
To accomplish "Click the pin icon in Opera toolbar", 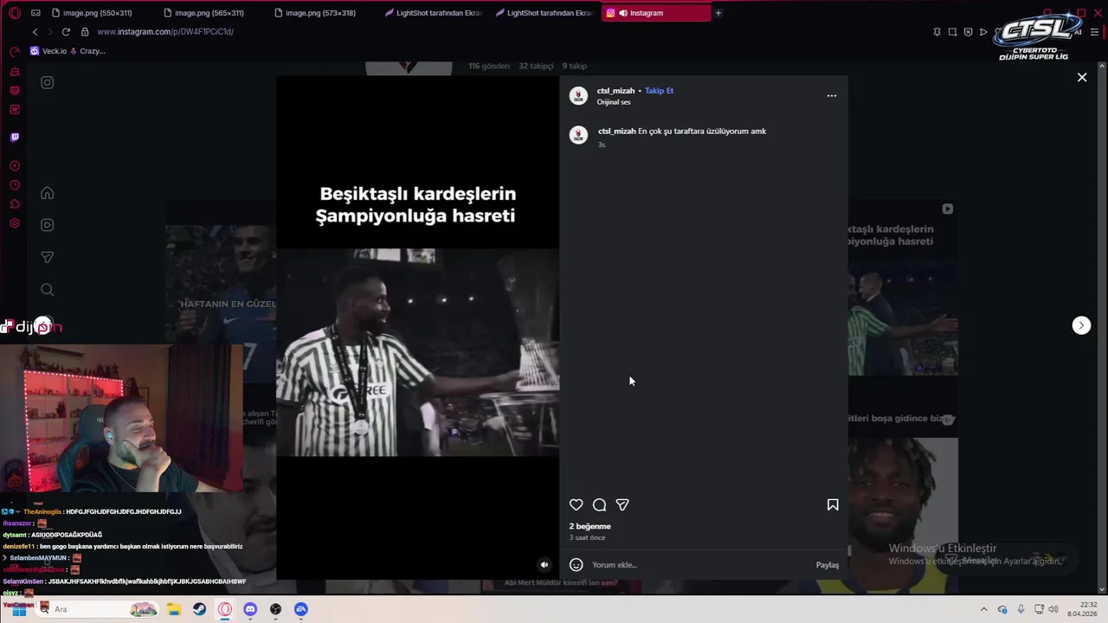I will (x=937, y=32).
